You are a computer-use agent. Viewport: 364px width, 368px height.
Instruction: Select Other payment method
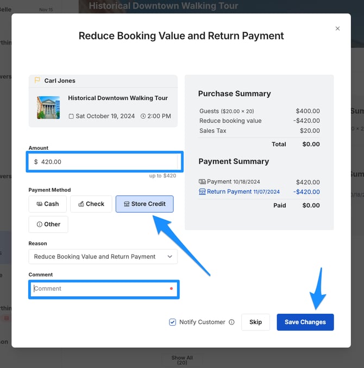[48, 224]
